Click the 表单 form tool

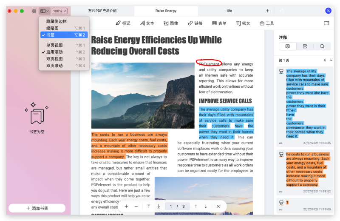click(x=219, y=23)
